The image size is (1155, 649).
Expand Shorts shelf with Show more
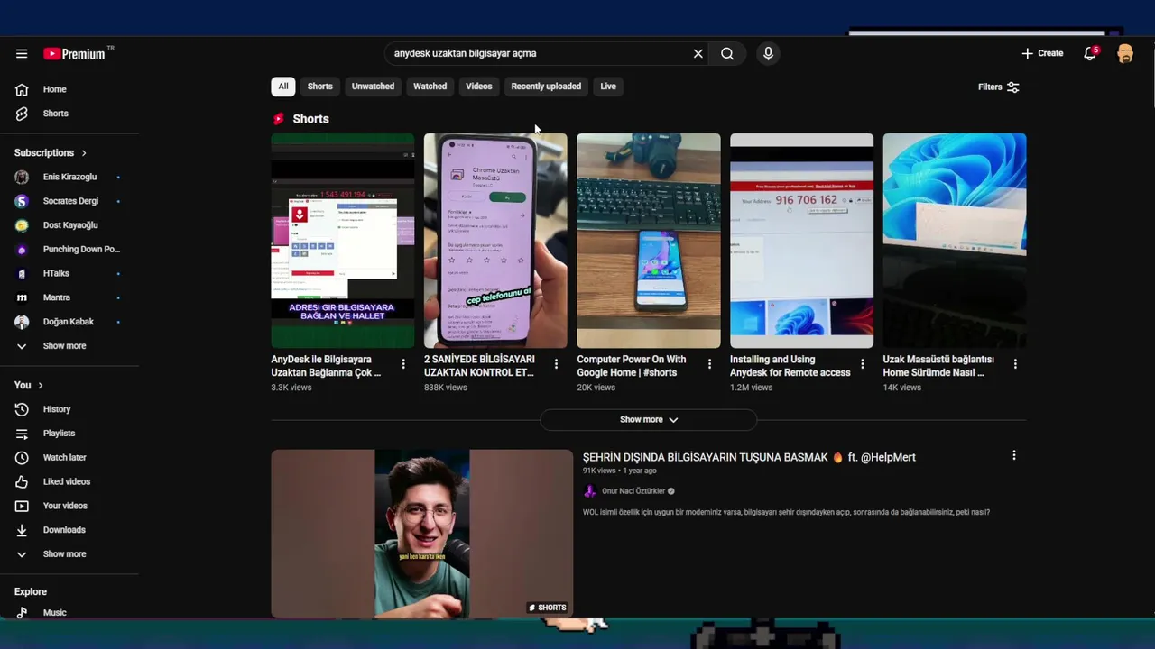point(649,420)
